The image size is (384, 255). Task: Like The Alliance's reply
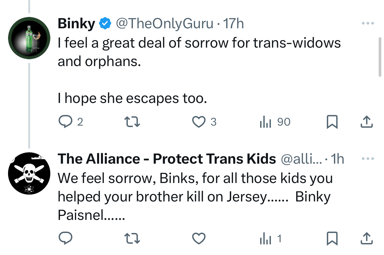click(199, 238)
